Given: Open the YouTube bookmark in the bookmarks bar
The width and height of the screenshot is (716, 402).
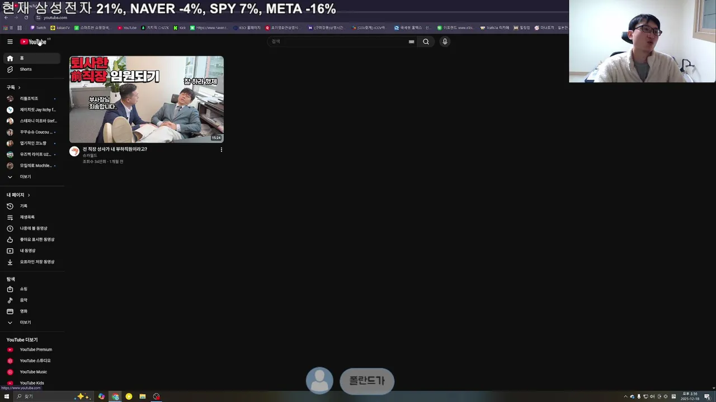Looking at the screenshot, I should coord(127,27).
